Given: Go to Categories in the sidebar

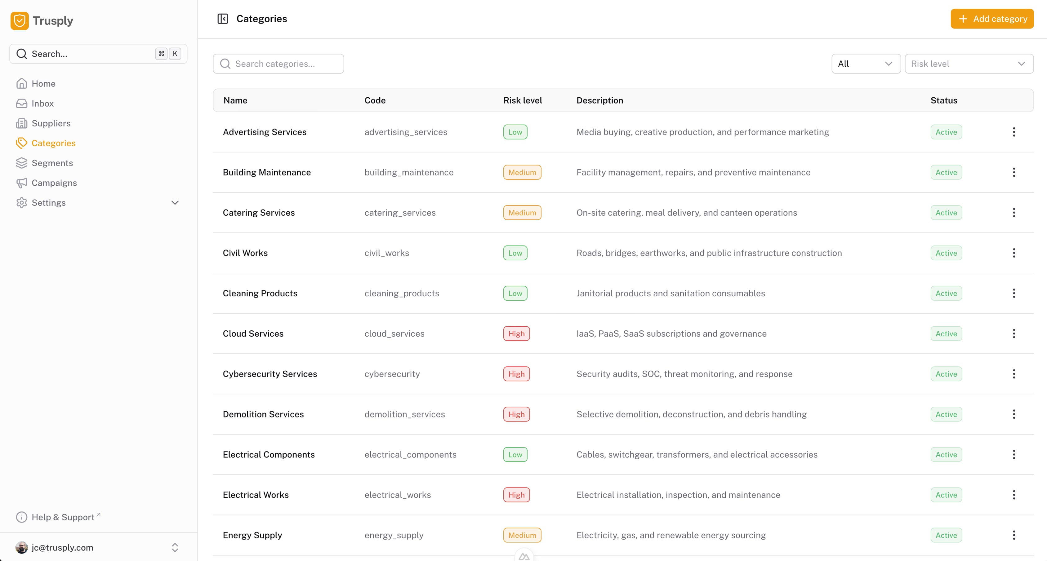Looking at the screenshot, I should pyautogui.click(x=53, y=143).
